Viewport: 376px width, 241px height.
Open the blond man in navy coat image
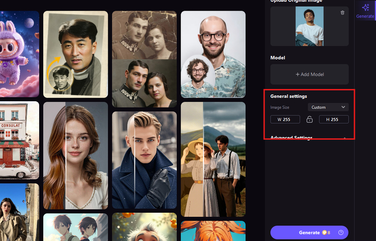(145, 160)
